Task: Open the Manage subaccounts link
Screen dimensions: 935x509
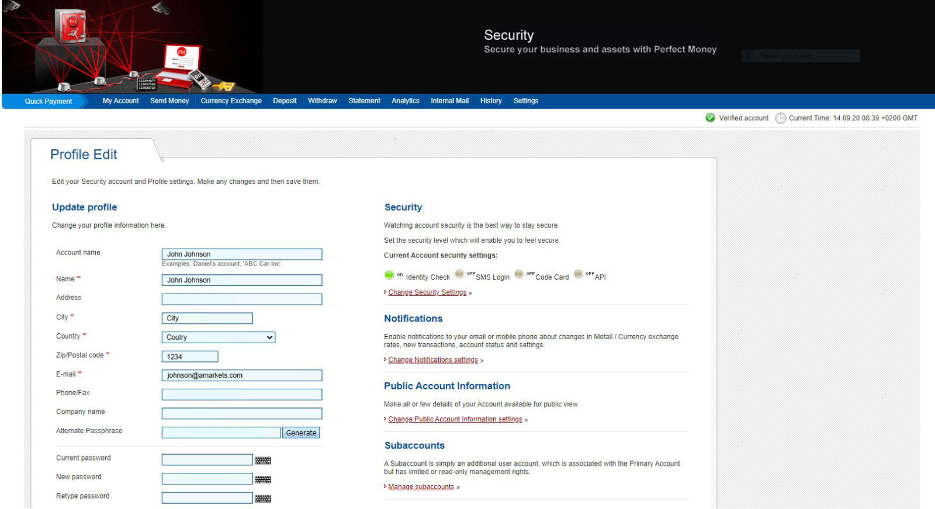Action: click(x=421, y=487)
